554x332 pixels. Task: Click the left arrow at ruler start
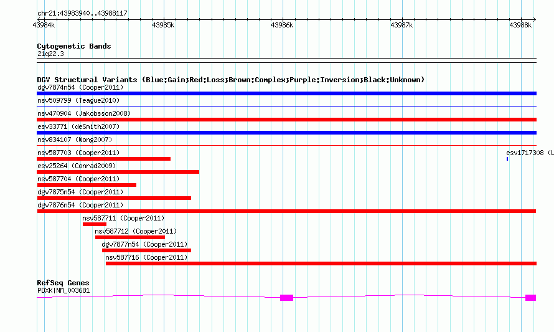[x=39, y=19]
